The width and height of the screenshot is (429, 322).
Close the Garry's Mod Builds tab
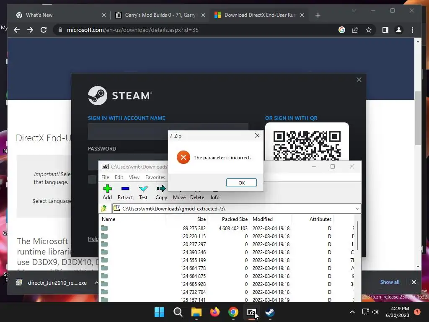[x=203, y=15]
